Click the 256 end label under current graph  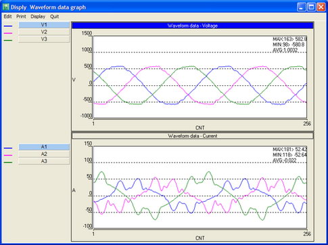coord(307,233)
